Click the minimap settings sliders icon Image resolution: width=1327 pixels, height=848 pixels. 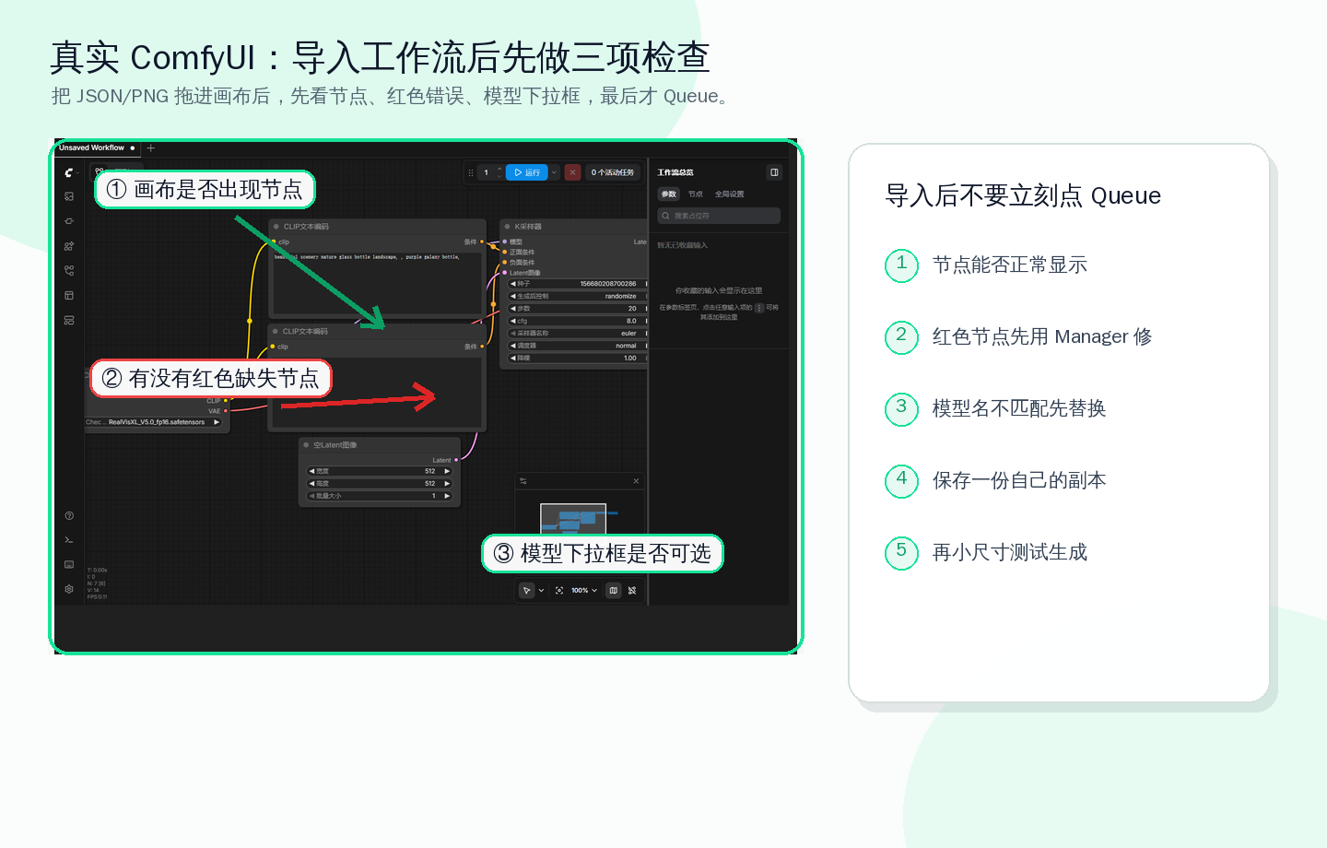[523, 481]
